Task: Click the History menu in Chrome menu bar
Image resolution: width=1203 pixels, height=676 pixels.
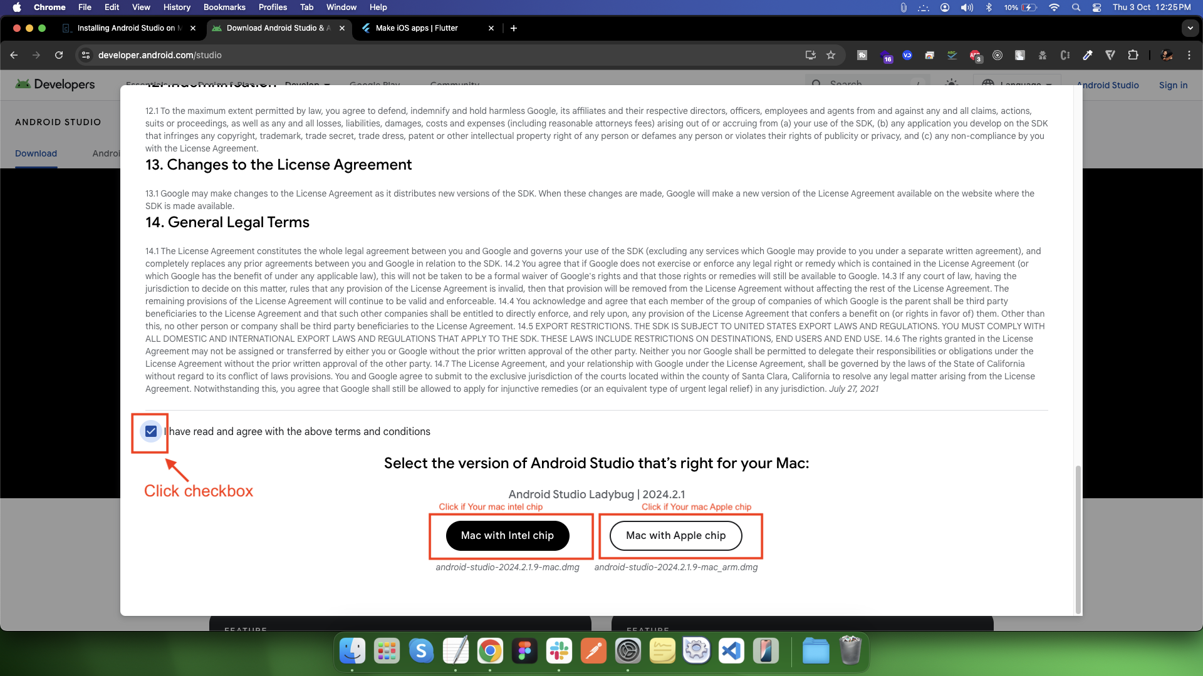Action: click(x=176, y=8)
